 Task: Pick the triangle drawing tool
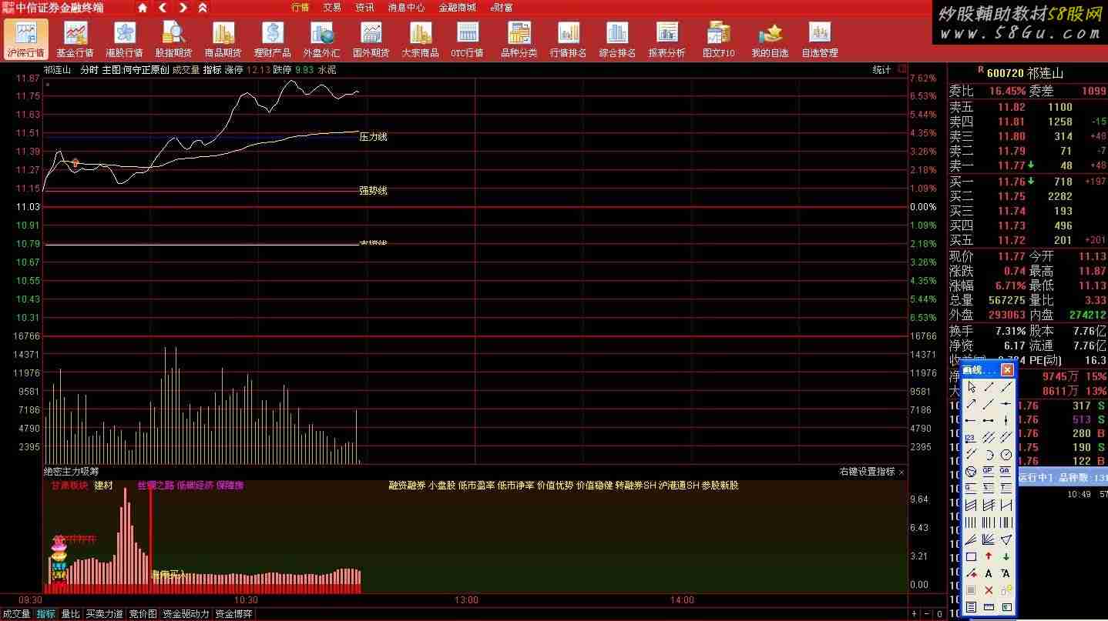pos(1006,538)
